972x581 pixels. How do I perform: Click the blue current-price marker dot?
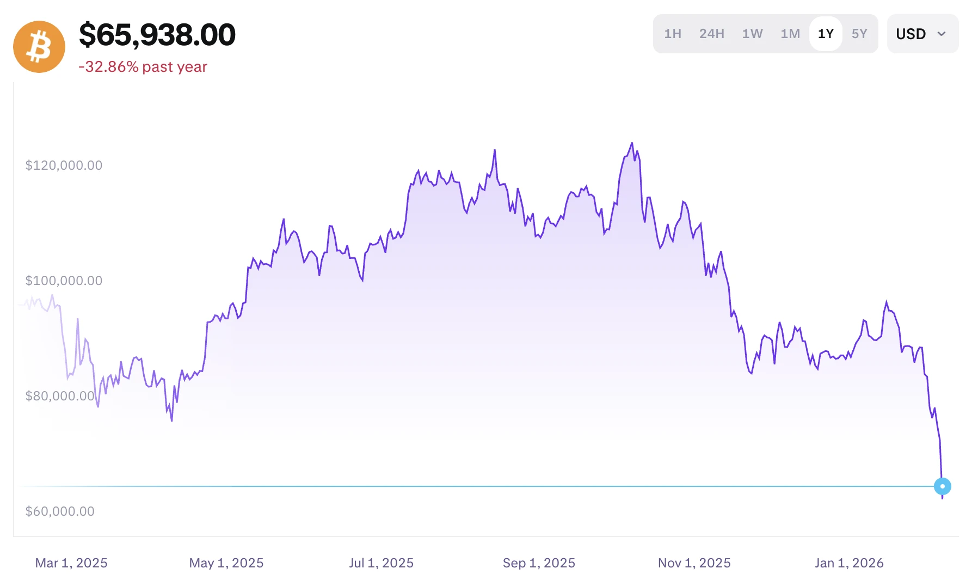point(942,486)
